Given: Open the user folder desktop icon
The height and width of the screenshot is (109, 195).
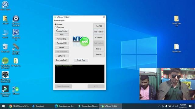Looking at the screenshot, I should 5,20.
